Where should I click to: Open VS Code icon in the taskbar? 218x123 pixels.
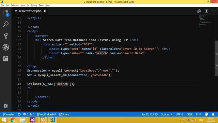coord(52,120)
